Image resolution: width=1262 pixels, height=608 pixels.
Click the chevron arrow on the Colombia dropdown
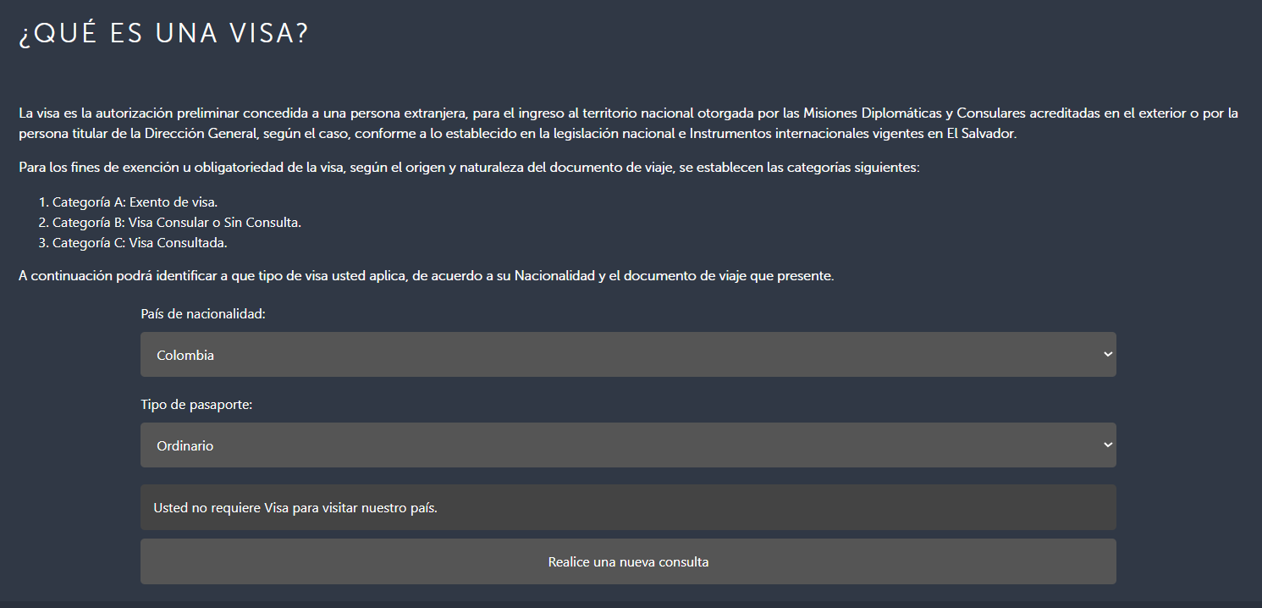[1107, 355]
